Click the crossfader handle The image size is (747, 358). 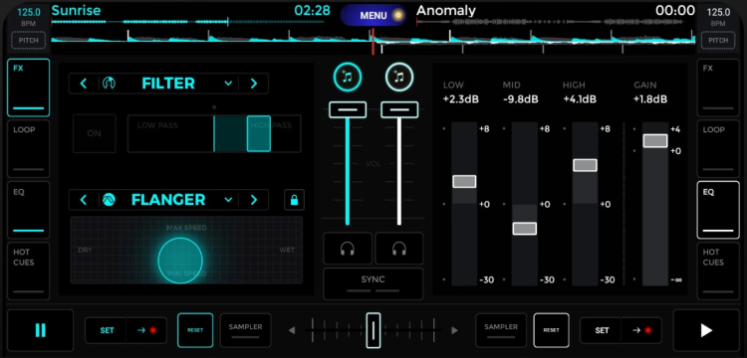click(x=373, y=330)
